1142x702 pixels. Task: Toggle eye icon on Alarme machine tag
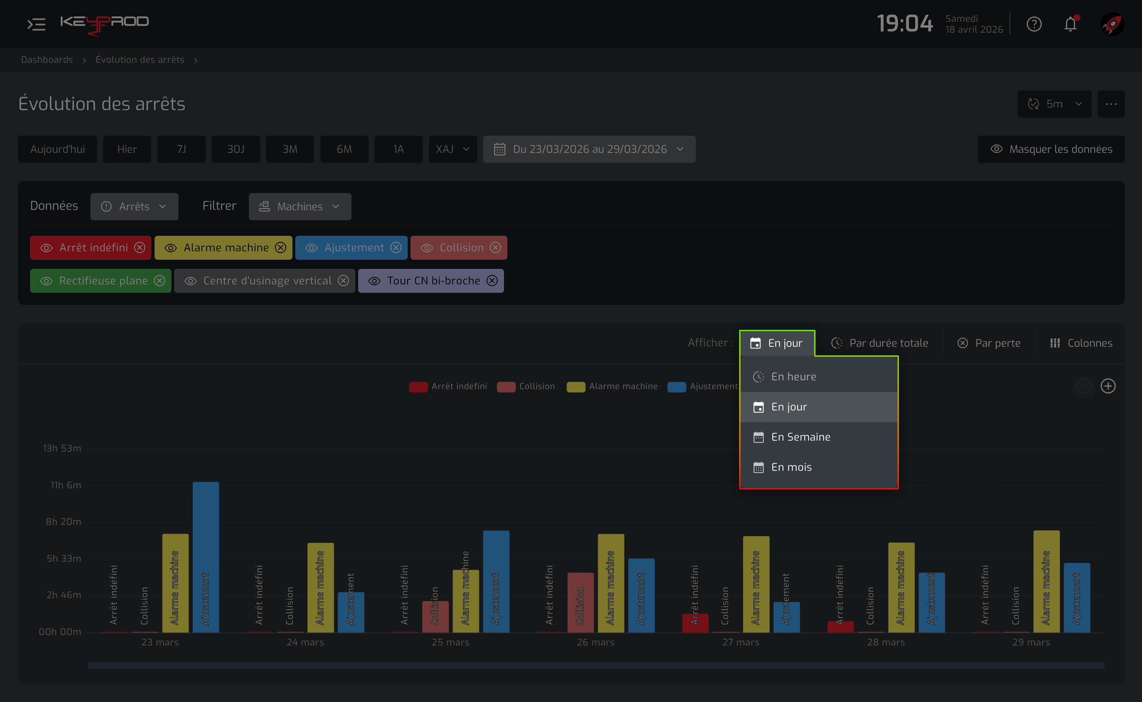171,248
